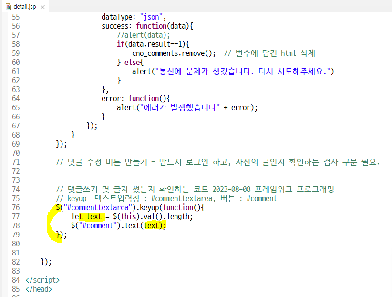Click '} else{' on line 60
This screenshot has width=392, height=297.
point(130,63)
